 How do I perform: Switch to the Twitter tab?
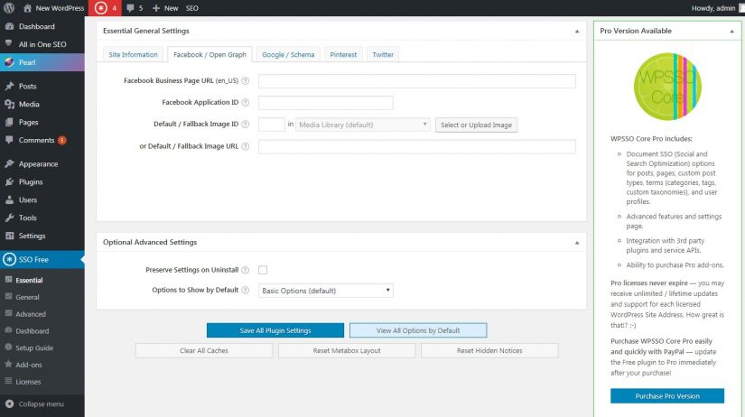point(383,55)
